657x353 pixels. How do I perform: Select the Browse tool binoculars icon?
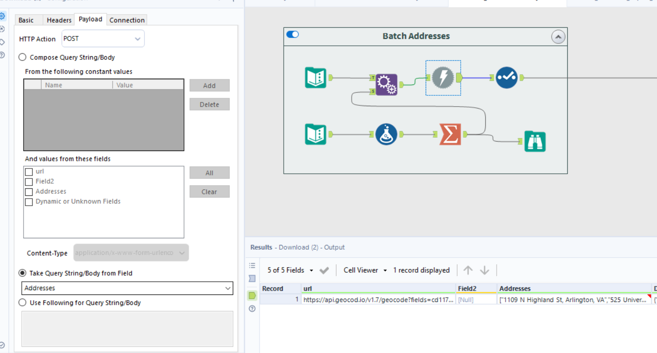535,140
